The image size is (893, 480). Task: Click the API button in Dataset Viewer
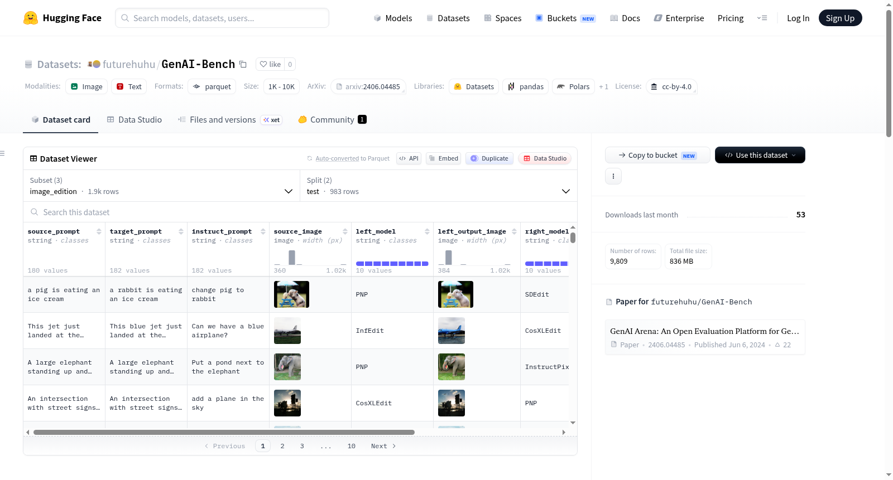coord(409,158)
